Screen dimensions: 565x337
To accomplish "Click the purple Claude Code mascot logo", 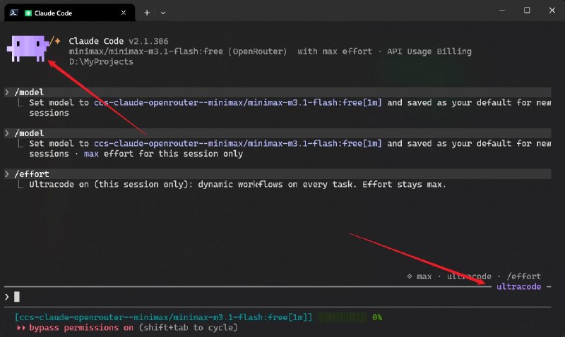I will tap(28, 49).
